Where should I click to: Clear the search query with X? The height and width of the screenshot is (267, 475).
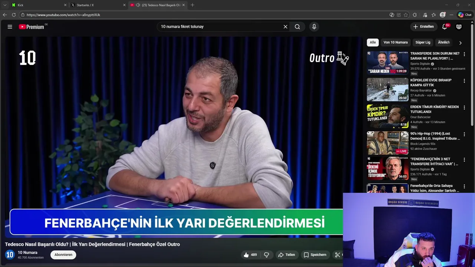coord(285,27)
